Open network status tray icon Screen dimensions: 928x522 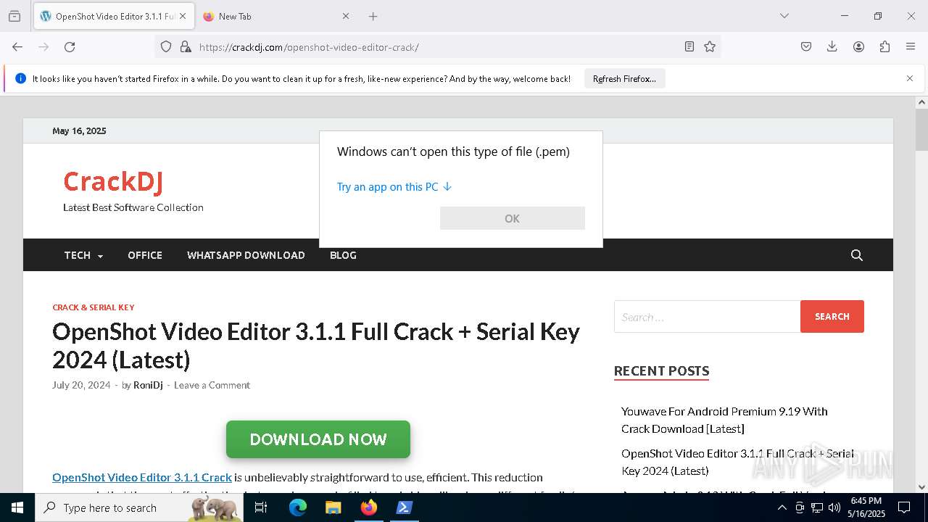tap(817, 507)
